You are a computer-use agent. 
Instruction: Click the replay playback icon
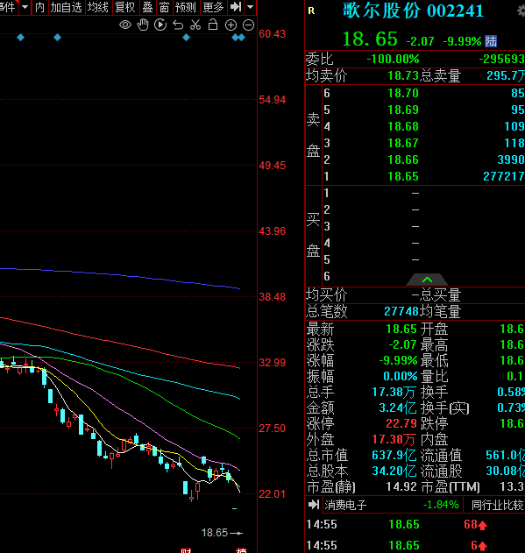(x=160, y=25)
